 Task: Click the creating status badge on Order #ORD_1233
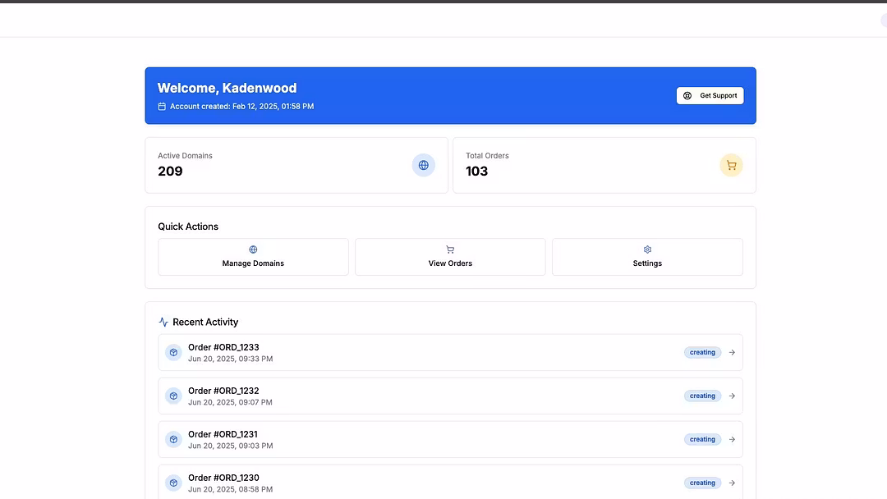tap(702, 353)
